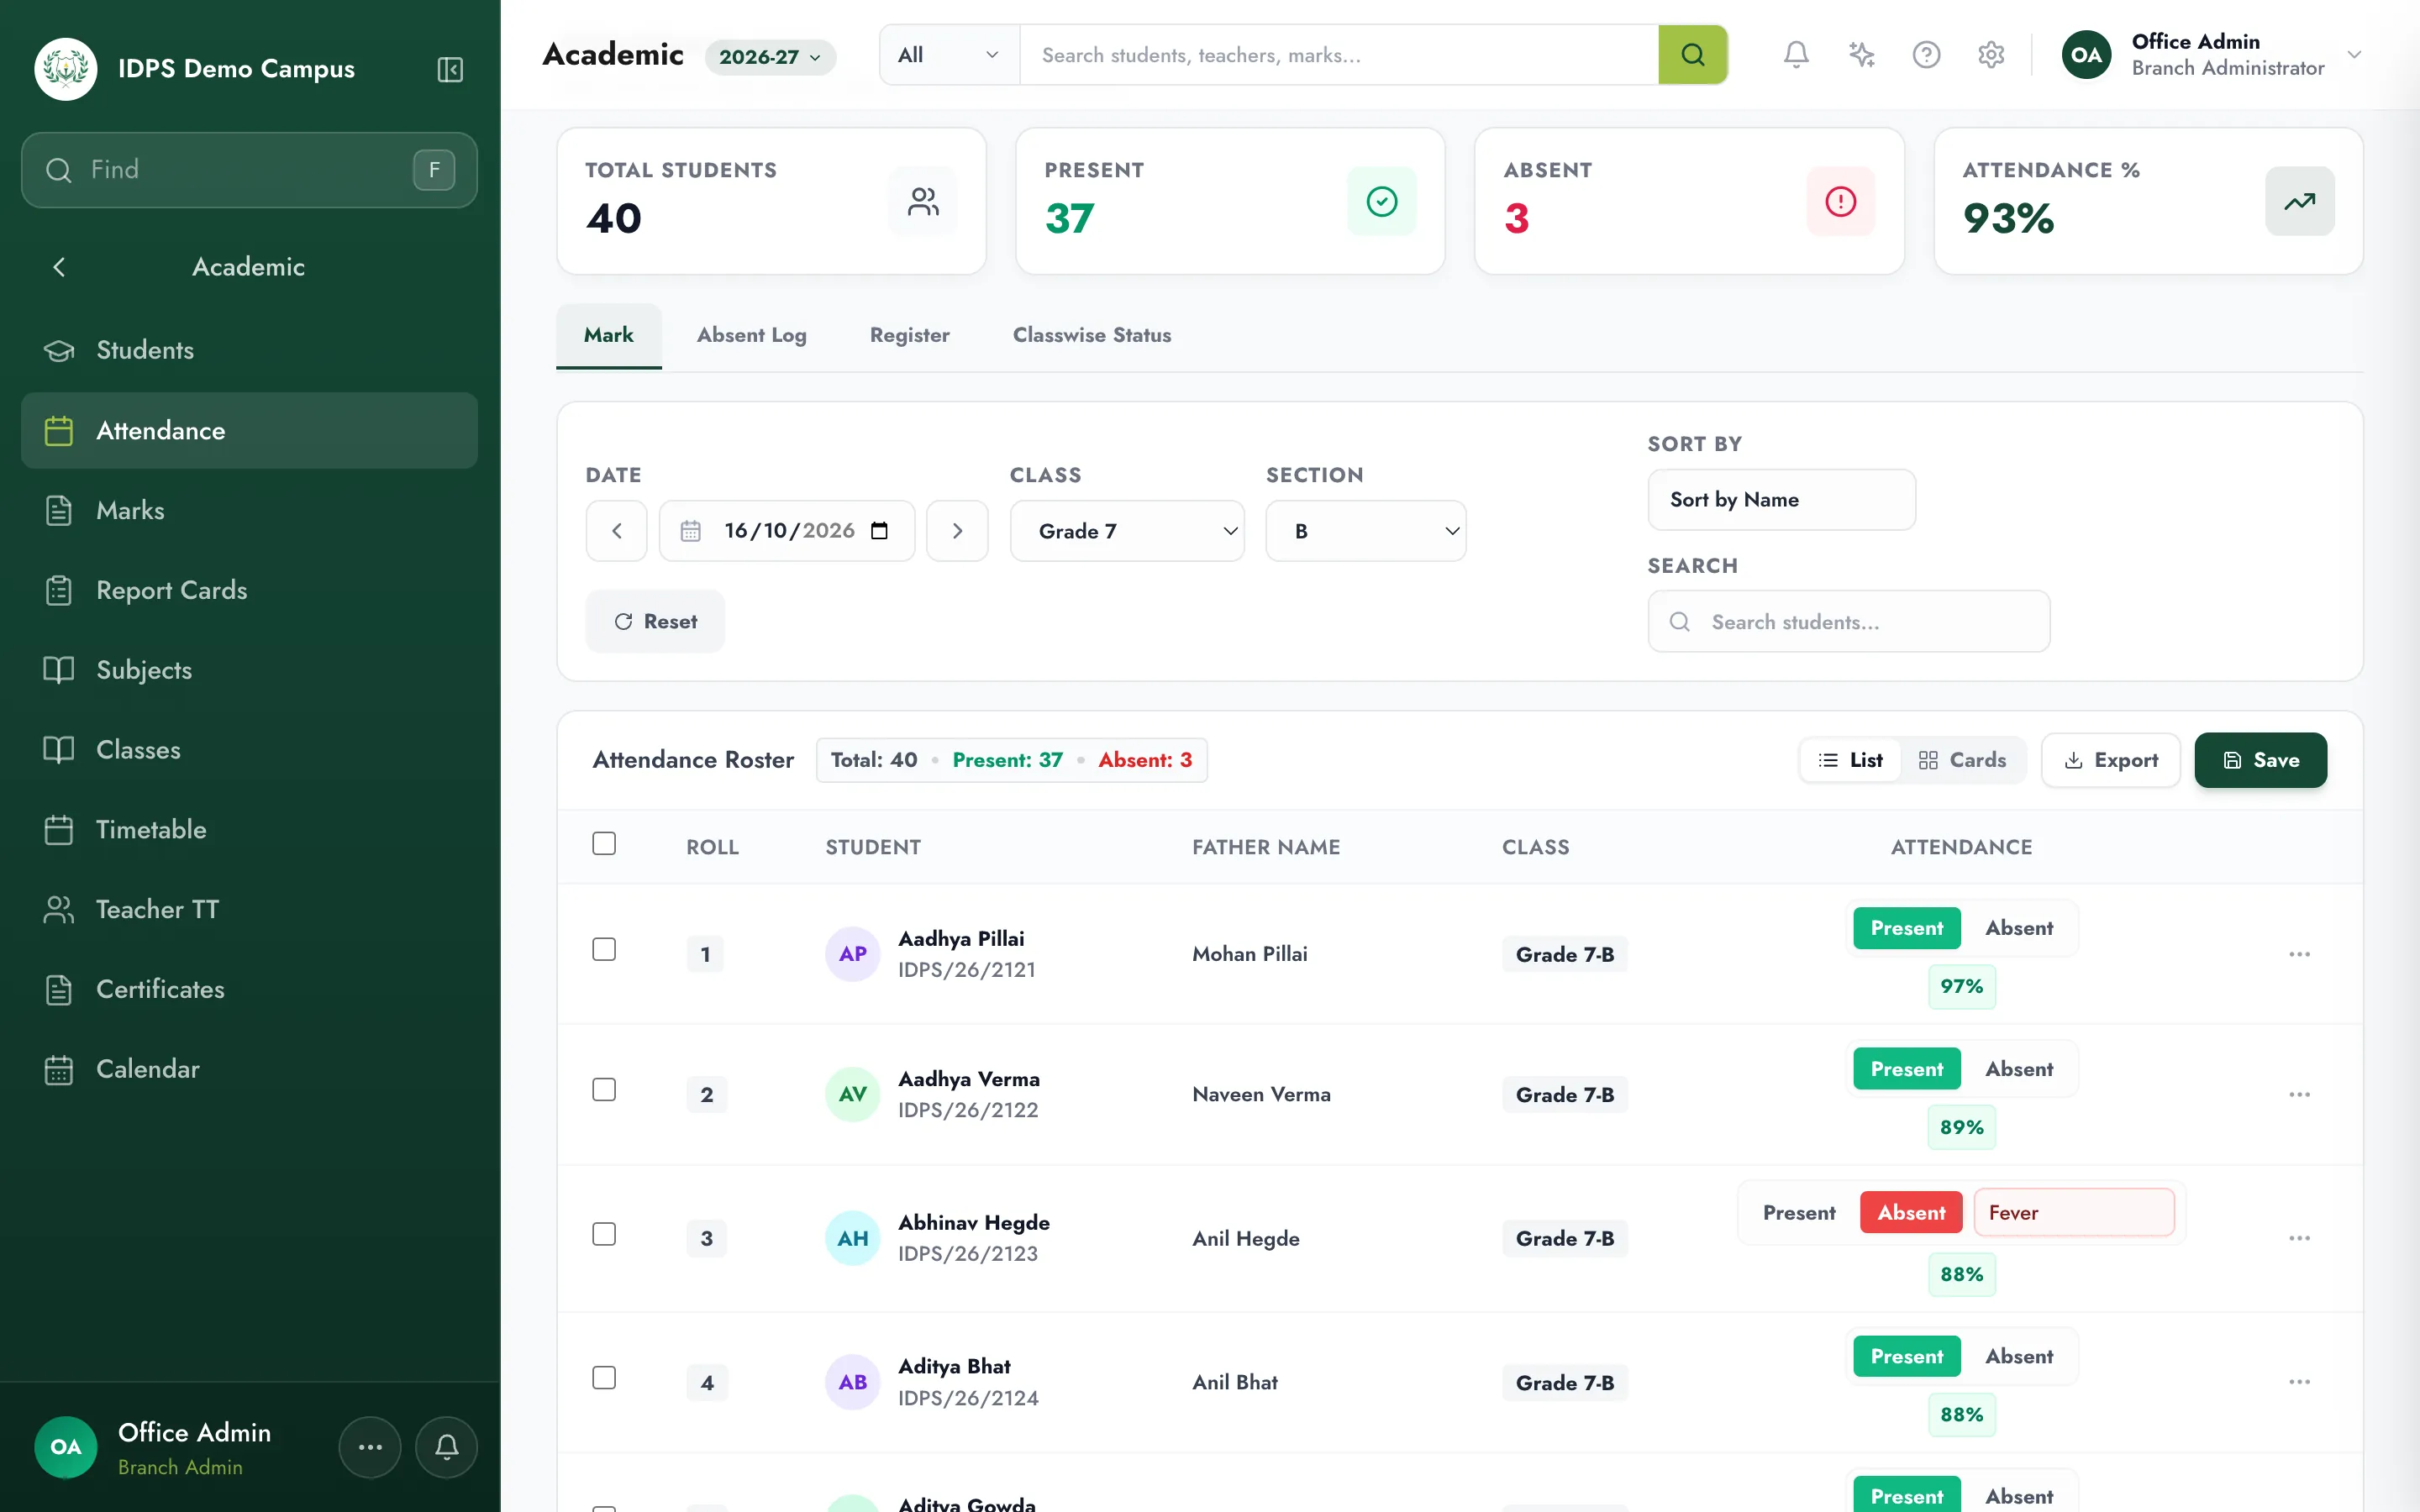Image resolution: width=2420 pixels, height=1512 pixels.
Task: Open the date picker calendar icon
Action: (x=879, y=531)
